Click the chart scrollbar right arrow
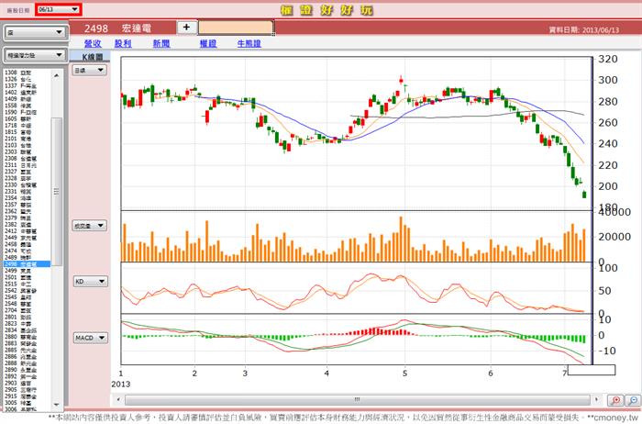Screen dimensions: 642x424 pyautogui.click(x=596, y=399)
